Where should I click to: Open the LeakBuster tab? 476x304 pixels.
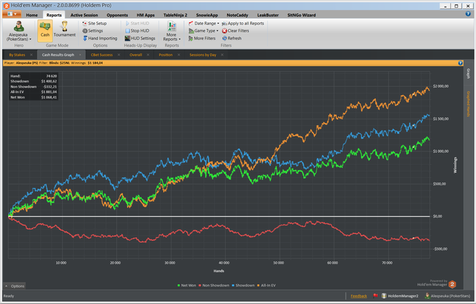click(x=268, y=15)
